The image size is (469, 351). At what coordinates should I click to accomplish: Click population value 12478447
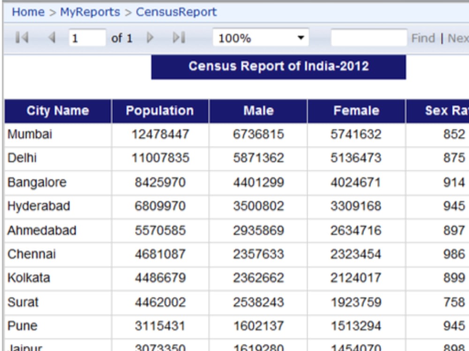coord(160,135)
